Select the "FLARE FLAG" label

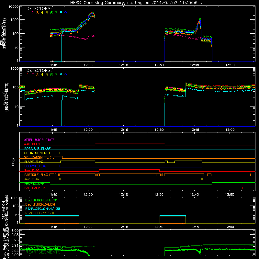coord(34,162)
